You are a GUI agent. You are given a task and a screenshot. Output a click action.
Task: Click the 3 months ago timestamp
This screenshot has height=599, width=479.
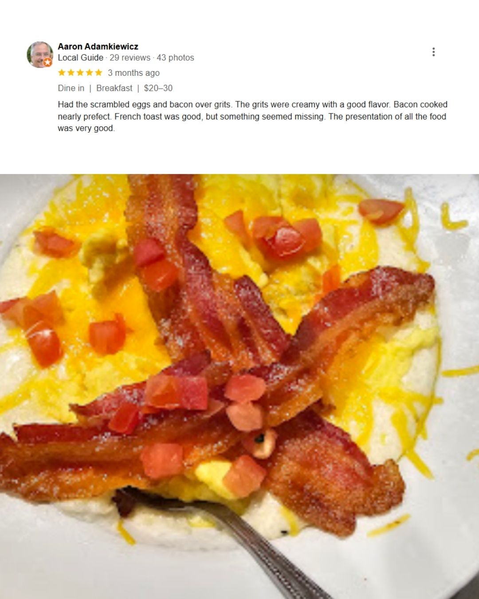pyautogui.click(x=133, y=73)
